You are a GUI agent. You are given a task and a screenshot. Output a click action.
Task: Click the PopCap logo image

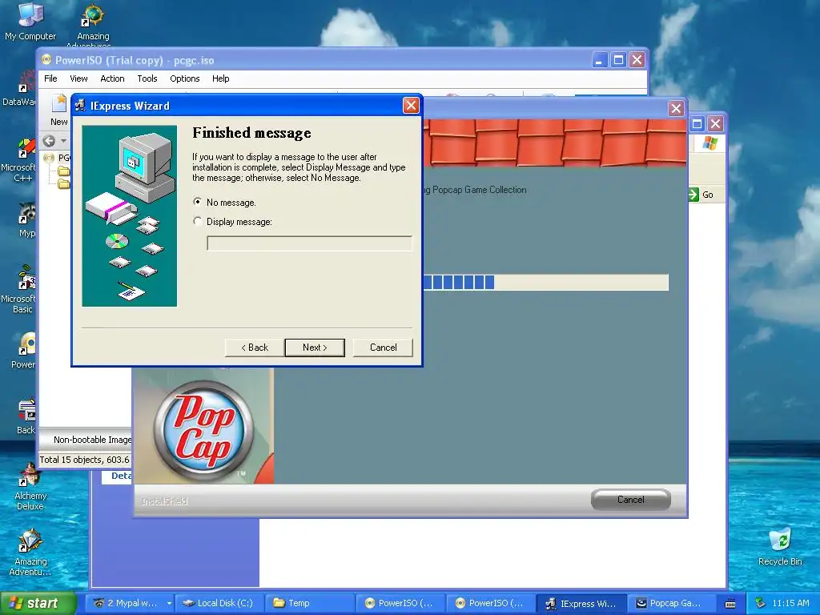(x=204, y=430)
